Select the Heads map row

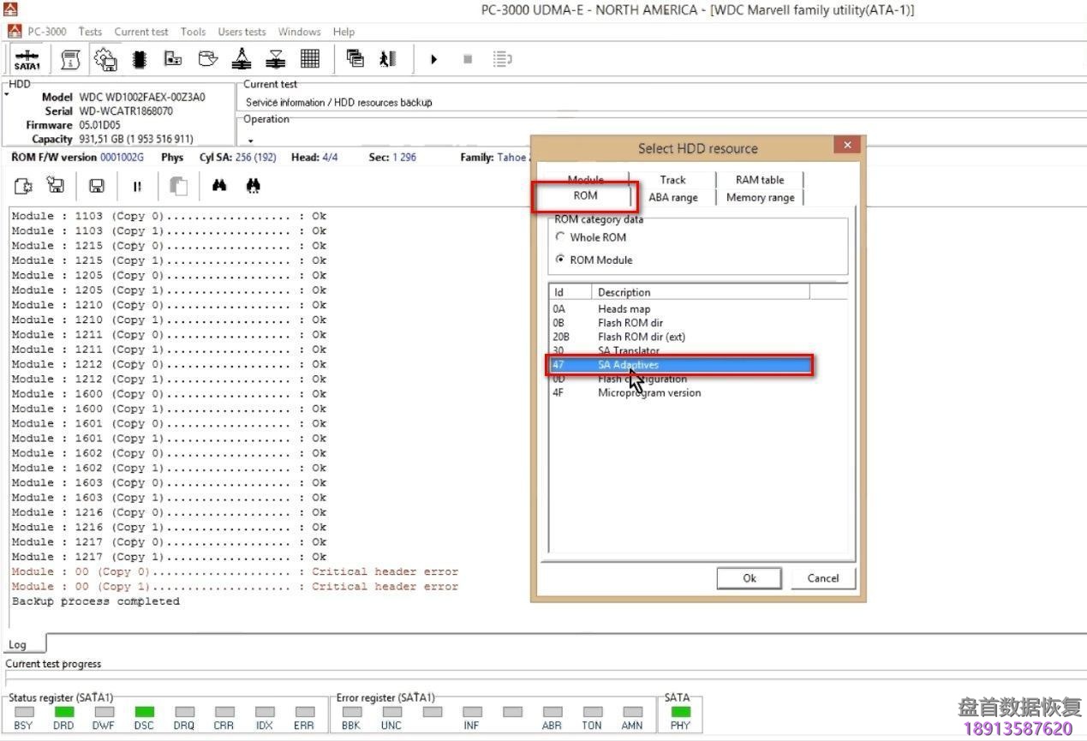tap(624, 308)
